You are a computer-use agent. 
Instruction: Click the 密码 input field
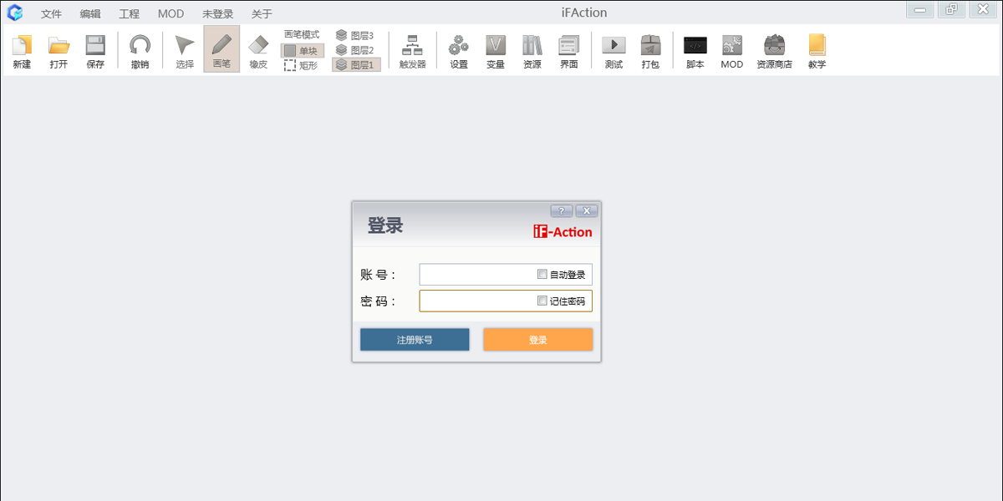point(506,301)
